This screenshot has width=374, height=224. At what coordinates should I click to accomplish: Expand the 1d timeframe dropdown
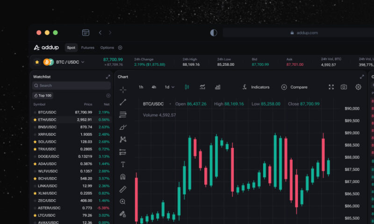(x=169, y=87)
